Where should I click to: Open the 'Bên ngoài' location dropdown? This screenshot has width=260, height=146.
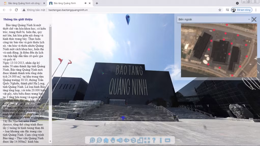pos(214,19)
